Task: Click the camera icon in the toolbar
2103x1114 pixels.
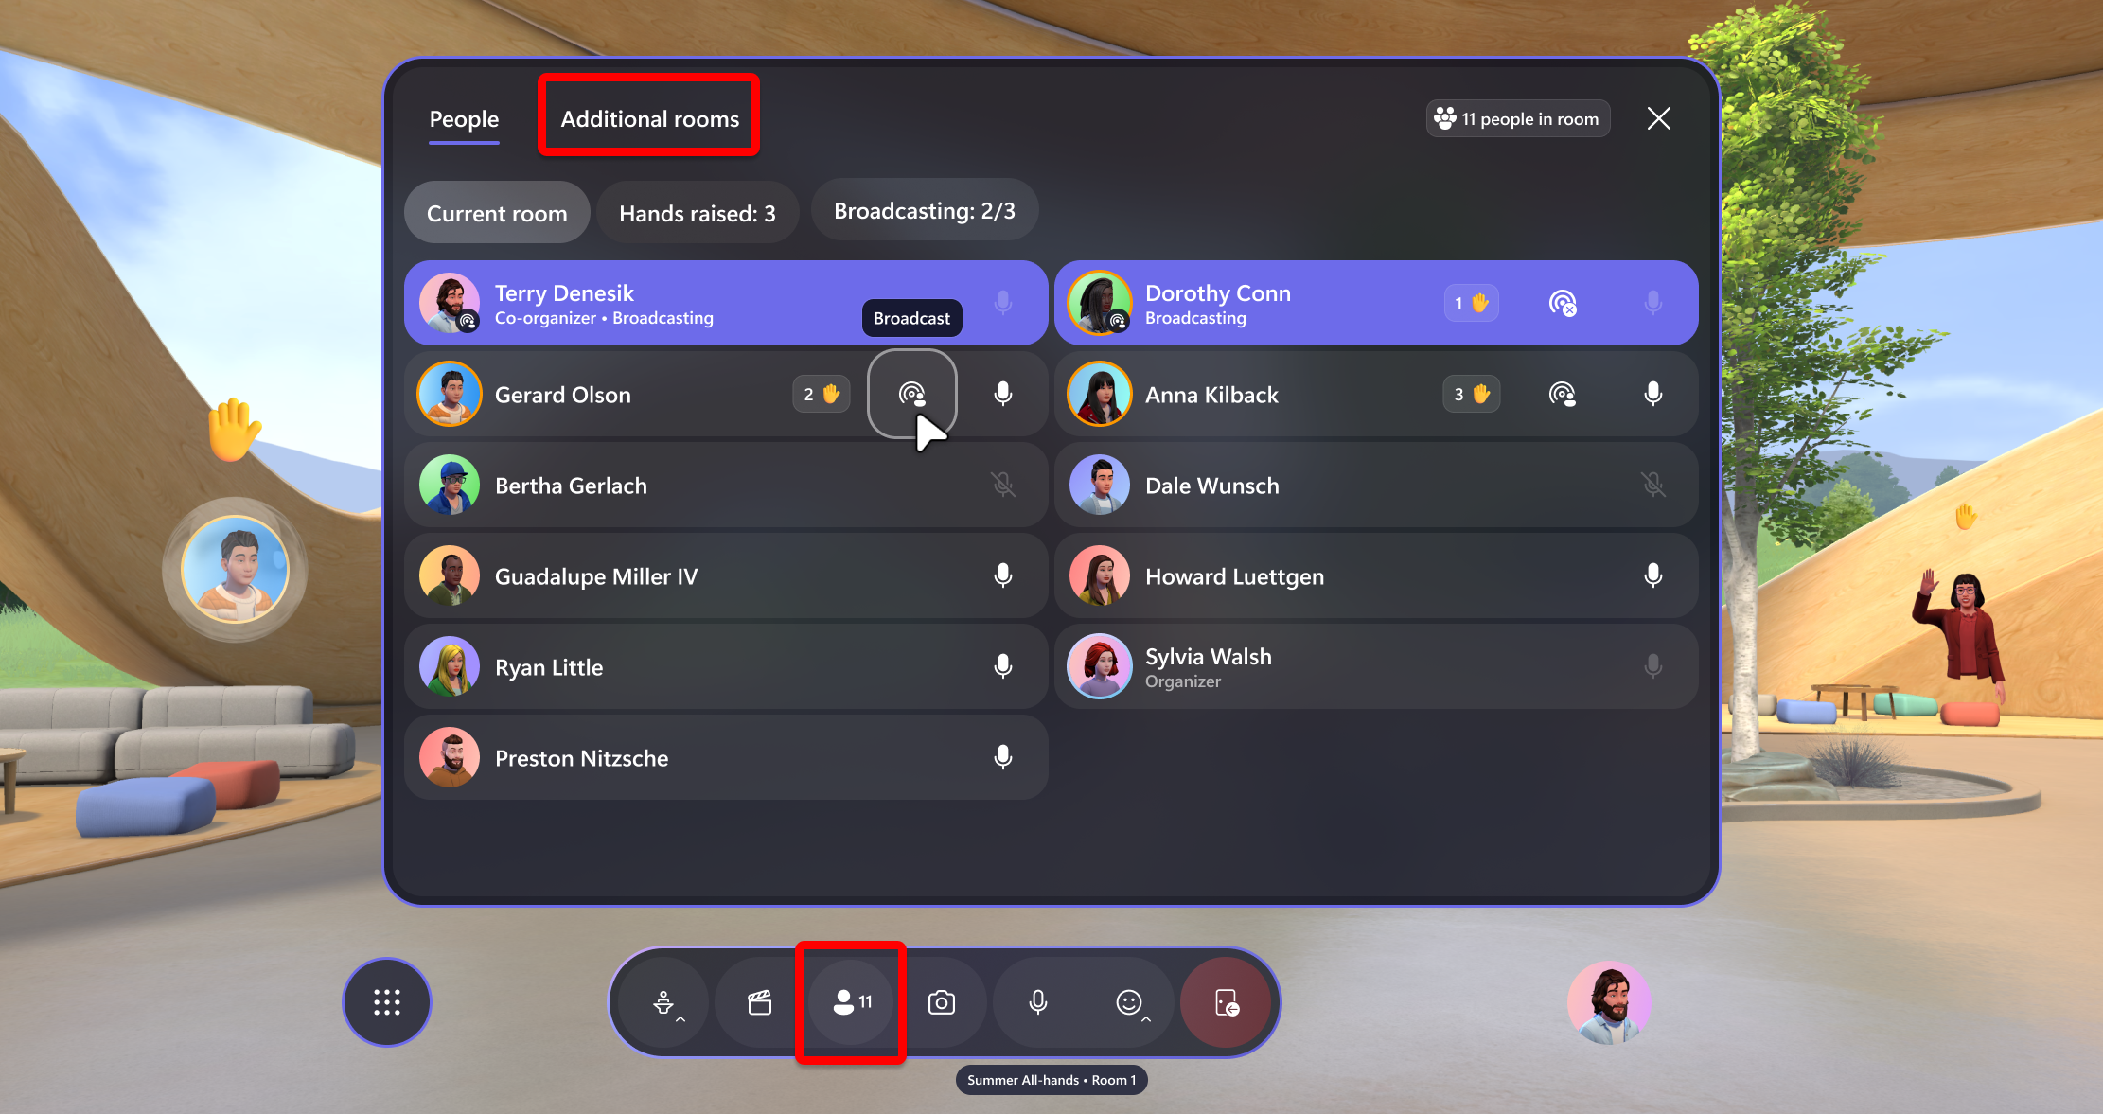Action: pos(945,1001)
